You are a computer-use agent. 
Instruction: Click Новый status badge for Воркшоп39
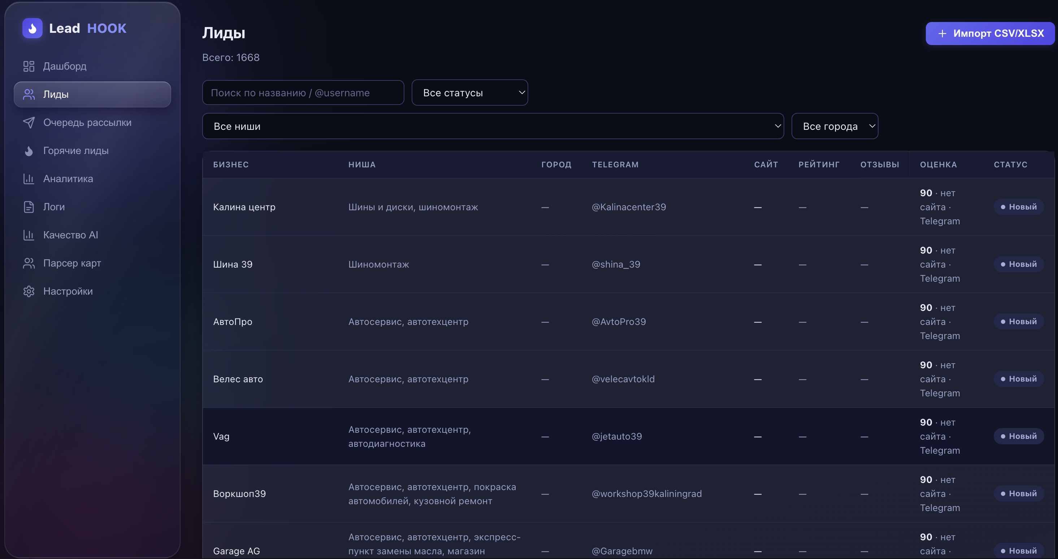[x=1019, y=494]
